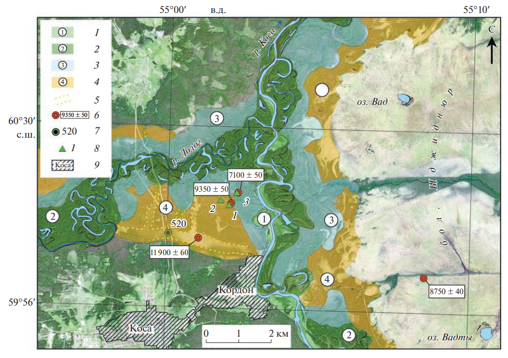This screenshot has width=508, height=358.
Task: Pick the orange legend swatch 4
Action: (63, 82)
